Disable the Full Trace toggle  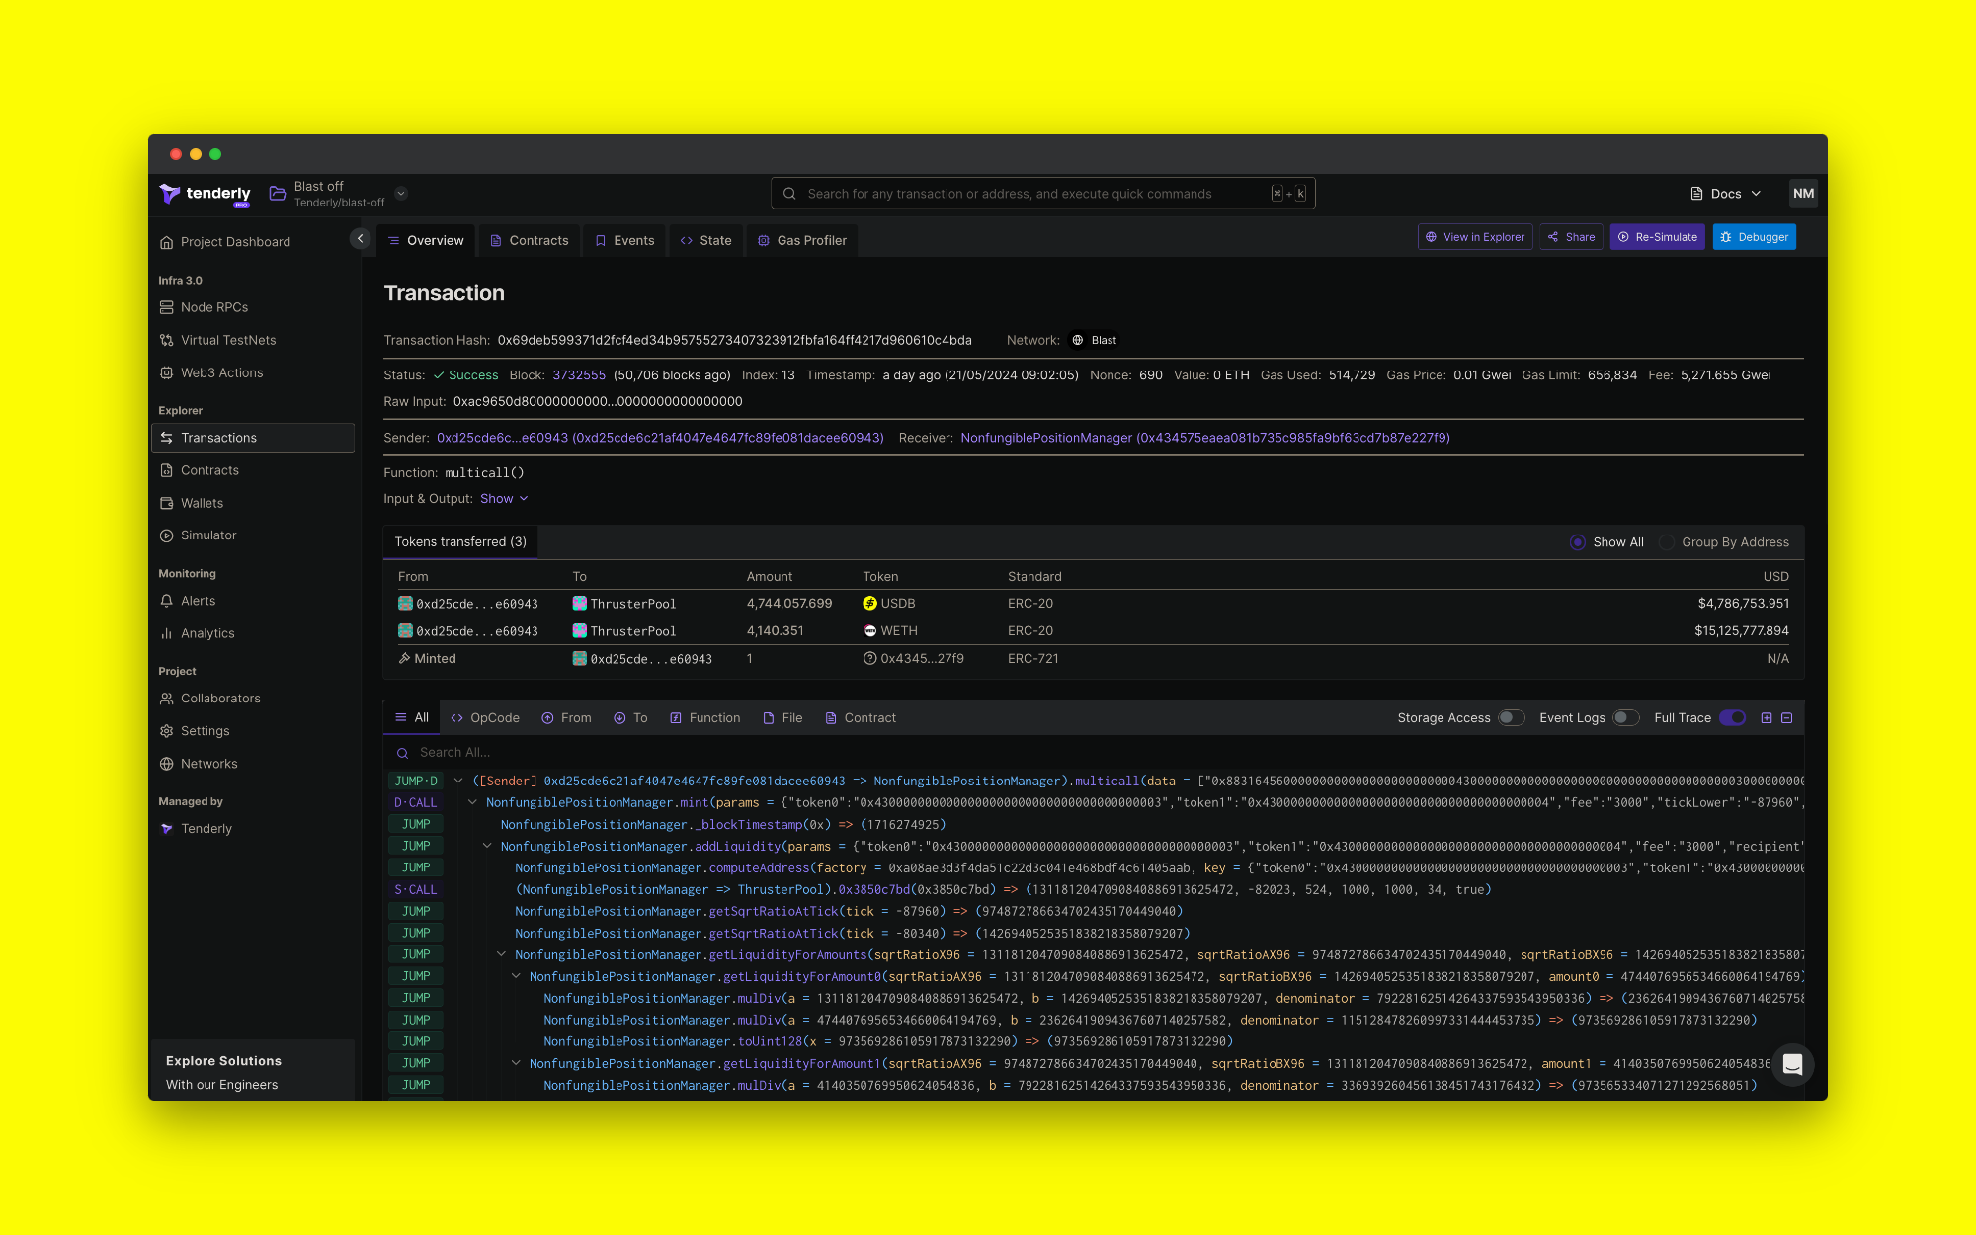[1733, 718]
